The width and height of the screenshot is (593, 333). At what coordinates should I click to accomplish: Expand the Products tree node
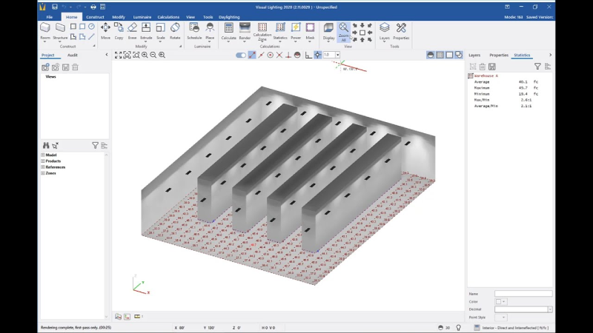(x=43, y=161)
